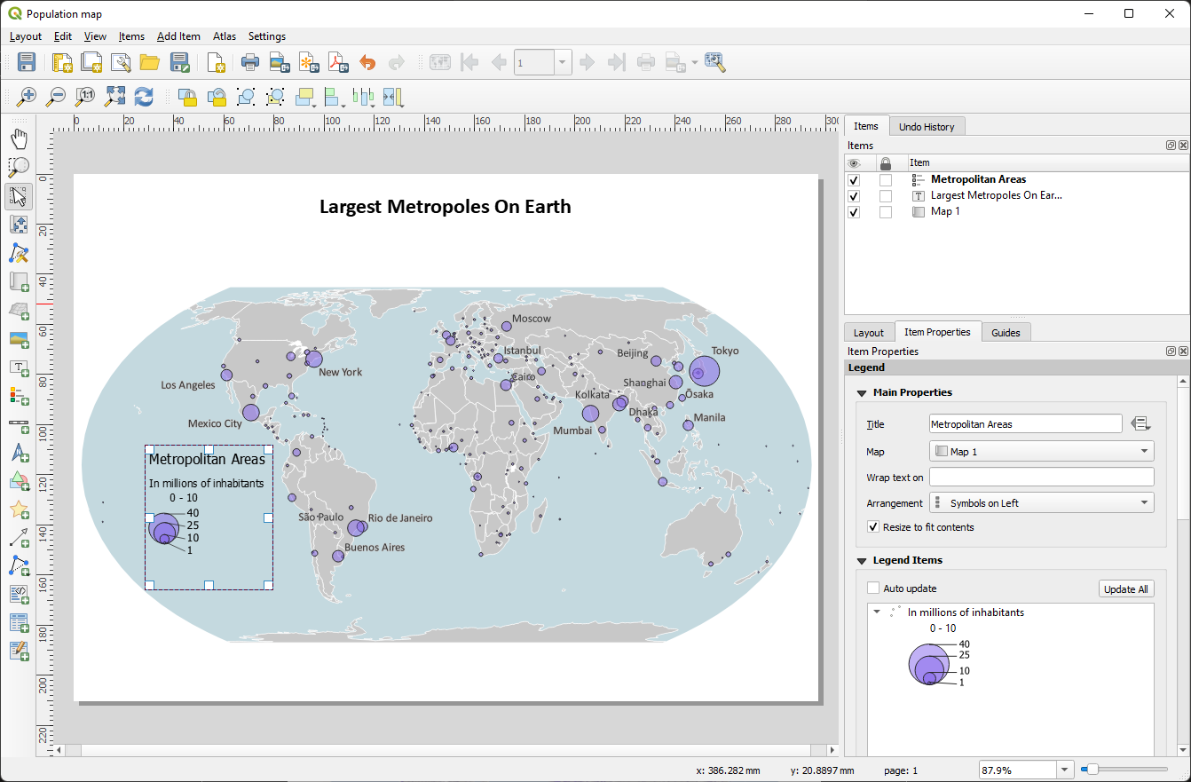Image resolution: width=1191 pixels, height=782 pixels.
Task: Toggle visibility of Metropolitan Areas item
Action: pyautogui.click(x=854, y=180)
